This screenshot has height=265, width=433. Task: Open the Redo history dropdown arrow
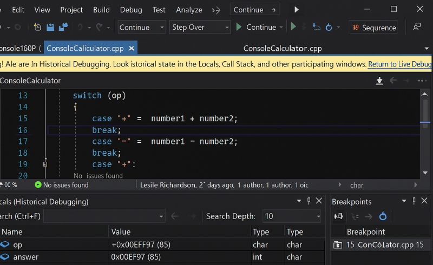click(108, 28)
